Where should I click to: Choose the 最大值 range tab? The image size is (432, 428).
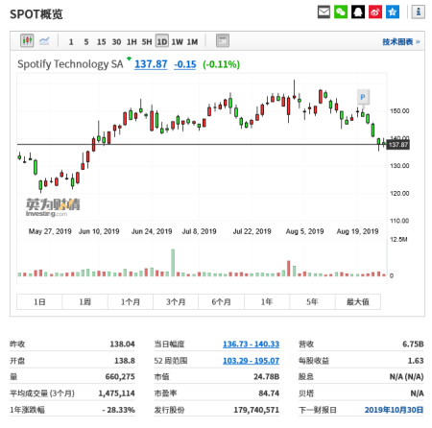coord(358,301)
